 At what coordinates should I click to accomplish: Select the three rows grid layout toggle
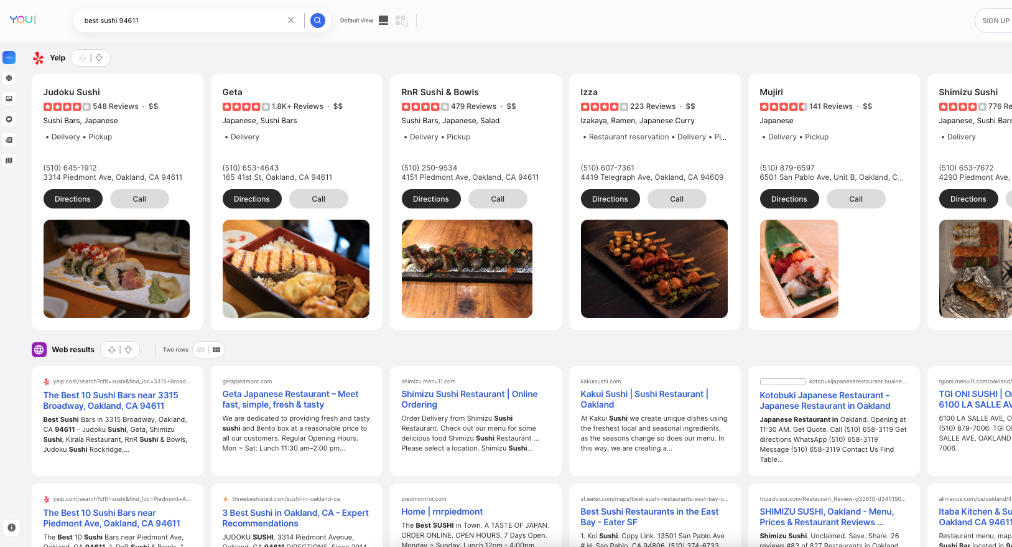coord(216,350)
